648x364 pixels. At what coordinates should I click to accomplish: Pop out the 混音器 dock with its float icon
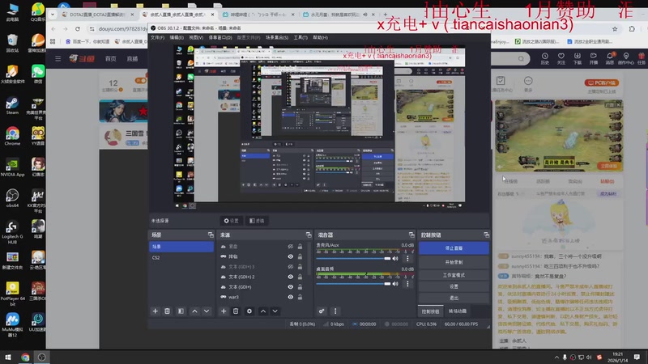[411, 235]
